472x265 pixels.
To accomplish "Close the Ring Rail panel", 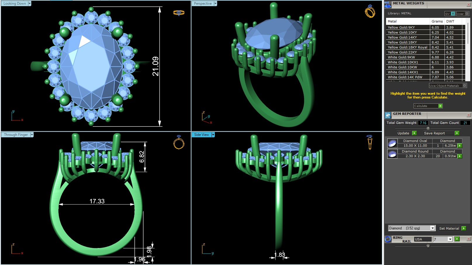I will click(468, 239).
